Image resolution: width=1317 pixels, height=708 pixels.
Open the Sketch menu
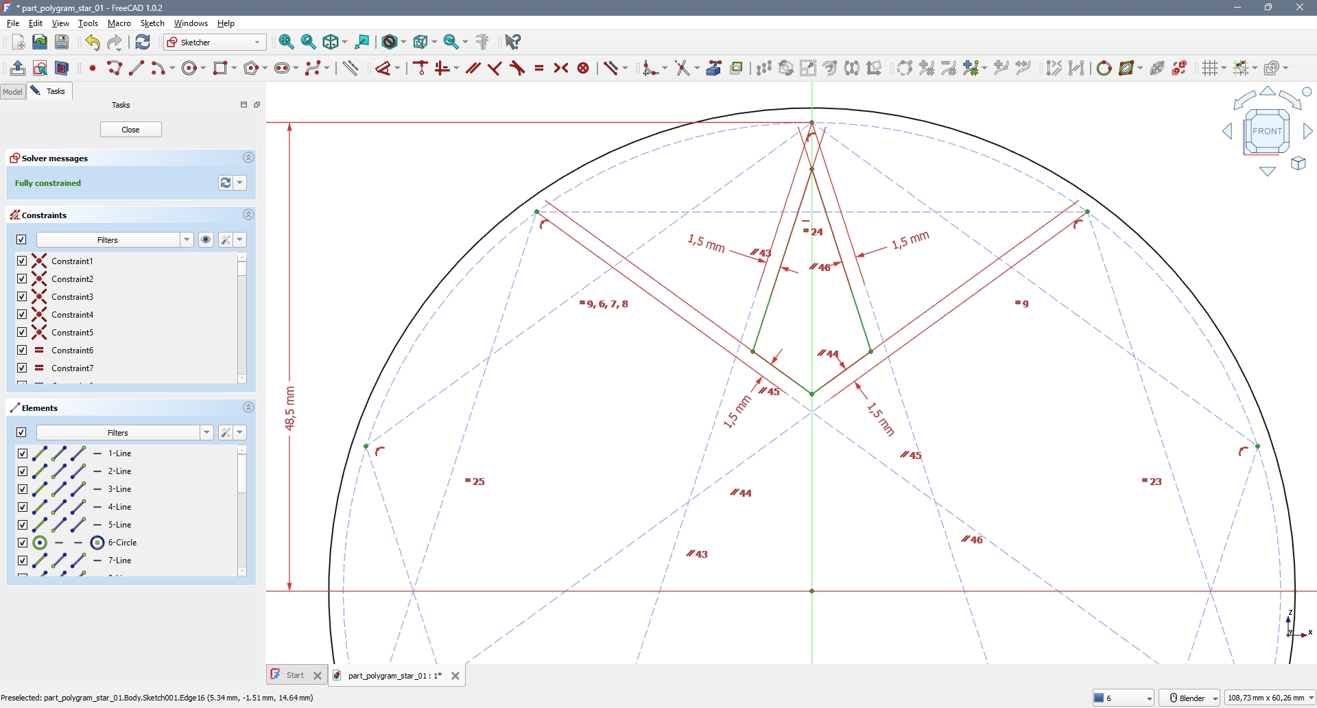point(152,23)
